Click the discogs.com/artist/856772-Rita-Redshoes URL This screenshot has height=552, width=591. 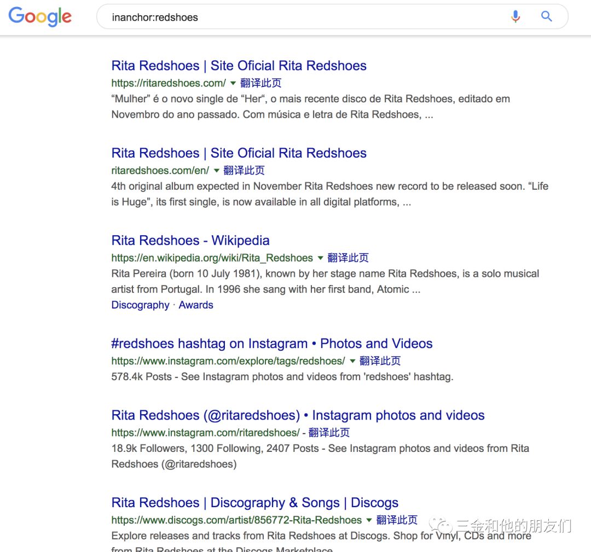point(236,520)
